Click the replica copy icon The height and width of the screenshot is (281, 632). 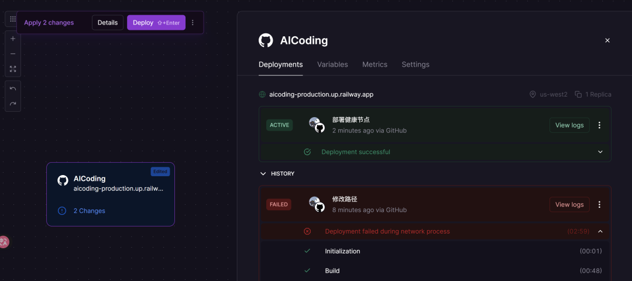point(578,94)
